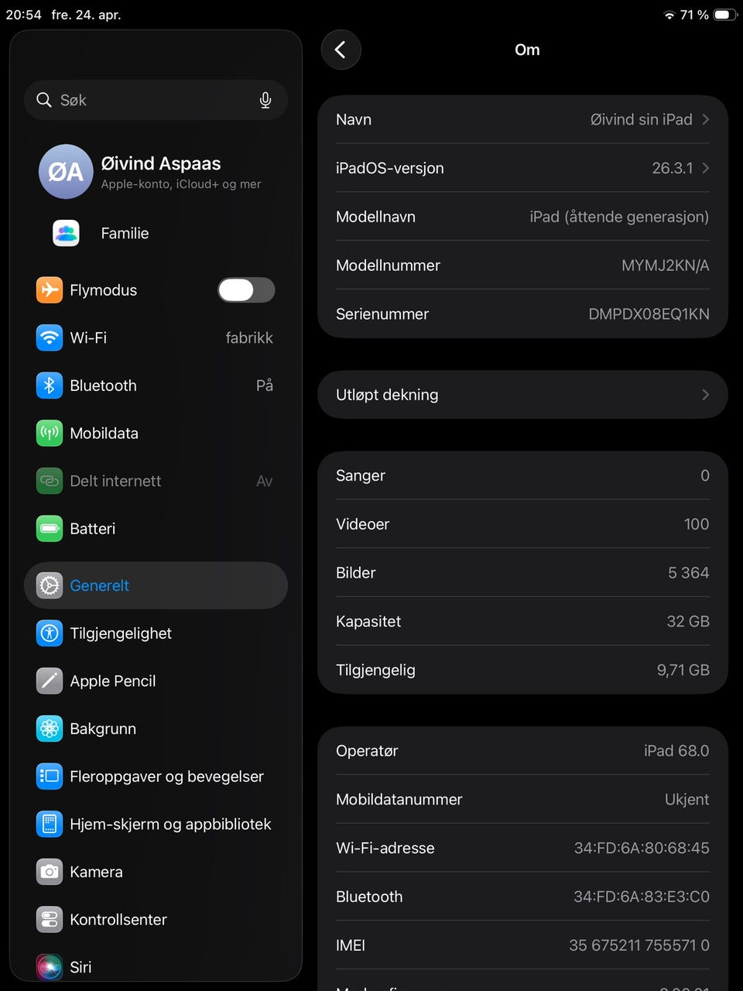Toggle the Flymodus switch
The width and height of the screenshot is (743, 991).
coord(246,290)
